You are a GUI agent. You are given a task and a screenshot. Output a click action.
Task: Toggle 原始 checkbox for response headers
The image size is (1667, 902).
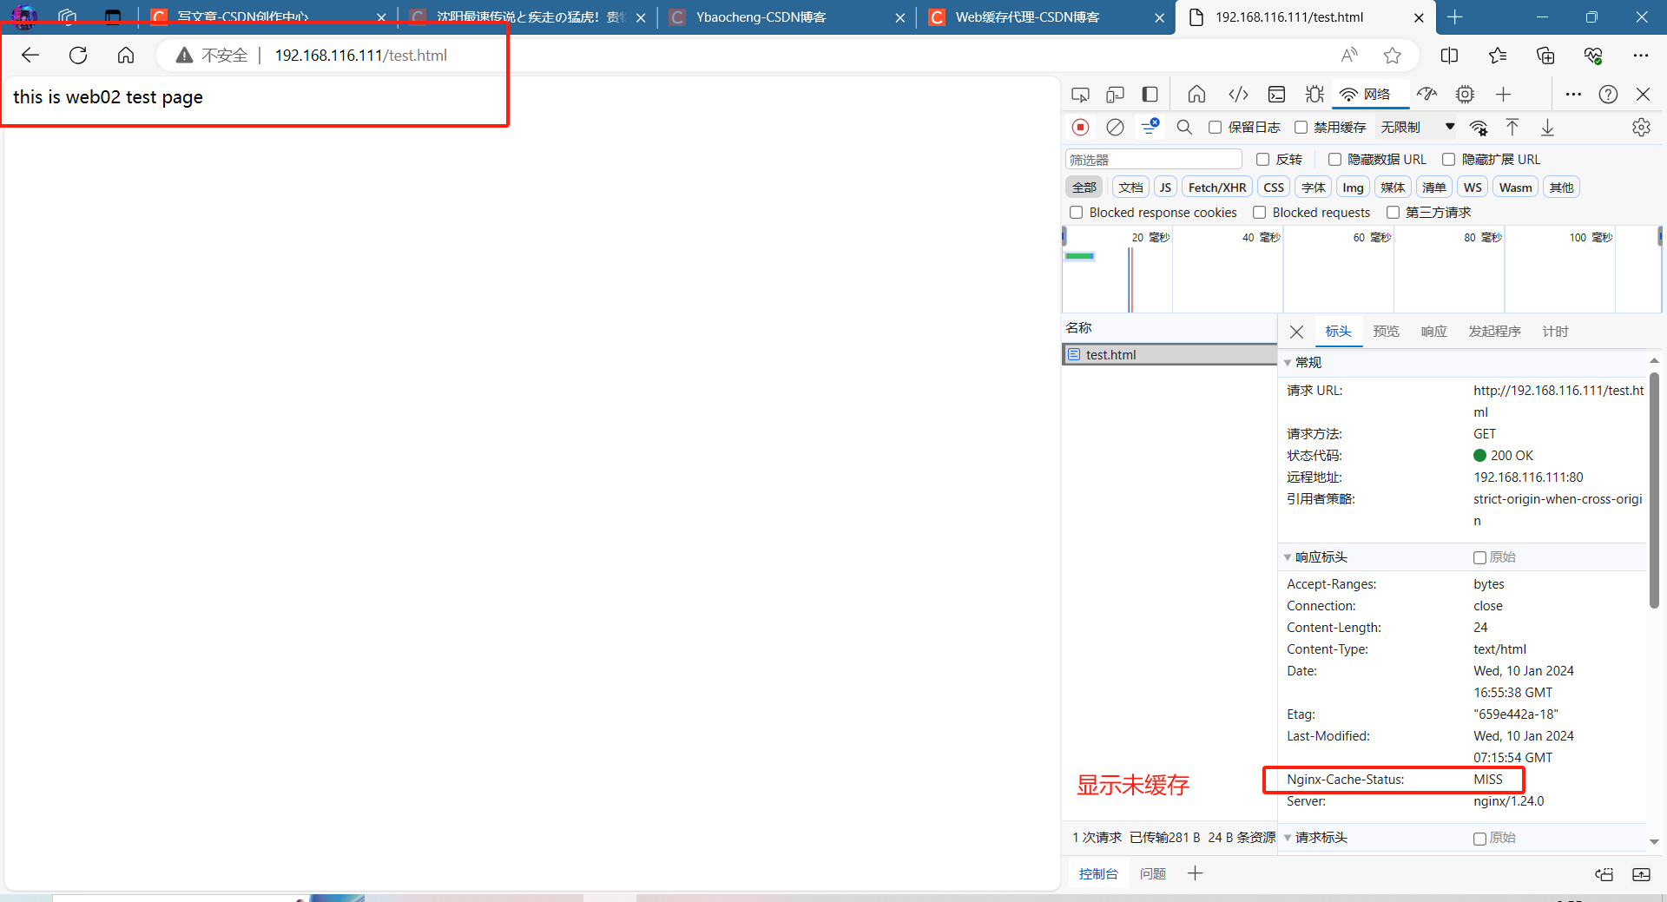1479,557
